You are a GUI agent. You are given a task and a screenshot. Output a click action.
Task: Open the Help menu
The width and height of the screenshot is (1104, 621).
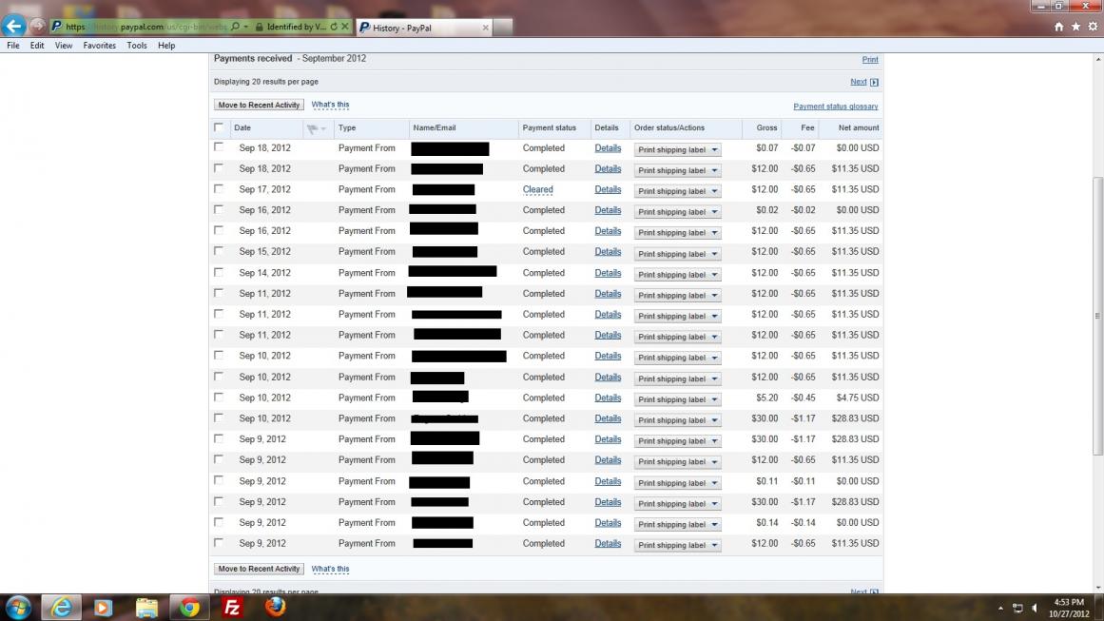click(x=166, y=46)
